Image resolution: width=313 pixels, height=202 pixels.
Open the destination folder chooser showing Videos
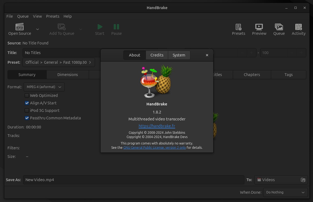coord(281,180)
